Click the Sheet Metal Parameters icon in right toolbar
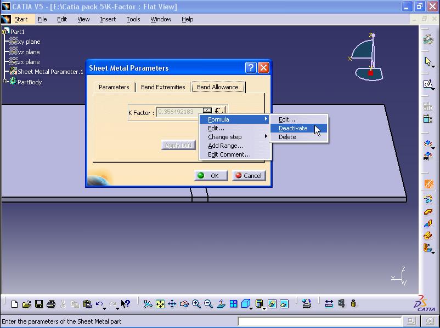 (x=429, y=184)
